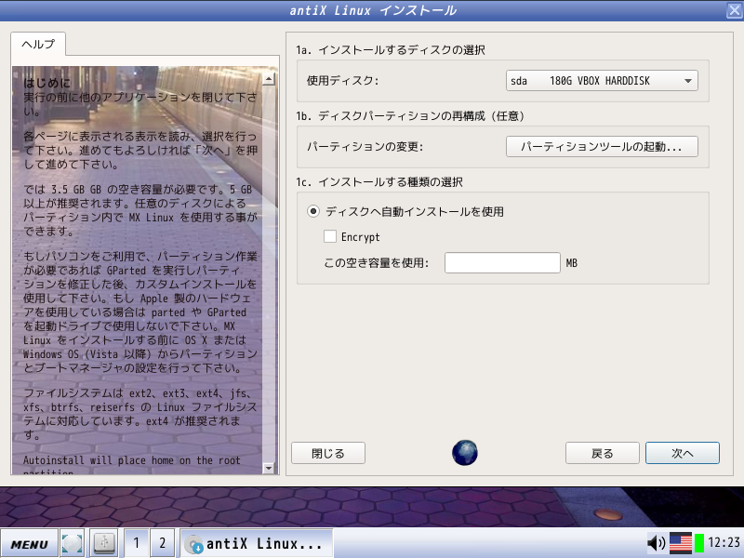Click the パーティションの変更: label
744x558 pixels.
[365, 147]
